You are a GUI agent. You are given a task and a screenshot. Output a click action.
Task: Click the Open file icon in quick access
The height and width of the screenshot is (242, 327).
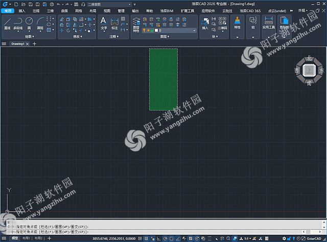24,4
